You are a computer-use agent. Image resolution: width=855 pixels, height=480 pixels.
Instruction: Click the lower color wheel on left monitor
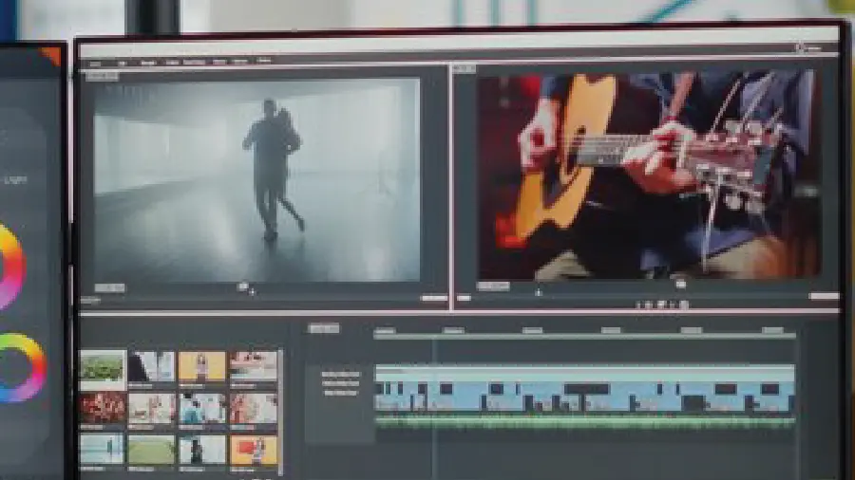(x=19, y=367)
